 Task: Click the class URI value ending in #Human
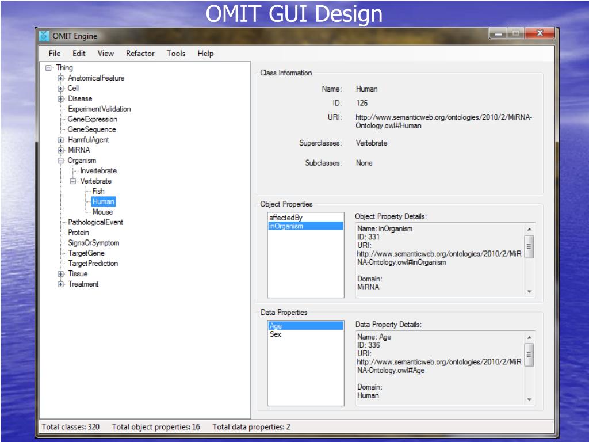coord(443,121)
